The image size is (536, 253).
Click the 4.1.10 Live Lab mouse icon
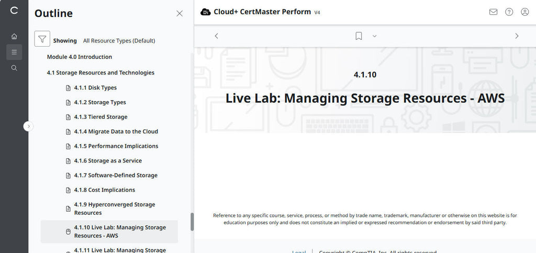coord(68,232)
